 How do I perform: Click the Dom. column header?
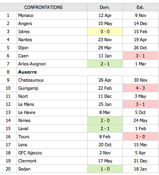click(105, 7)
